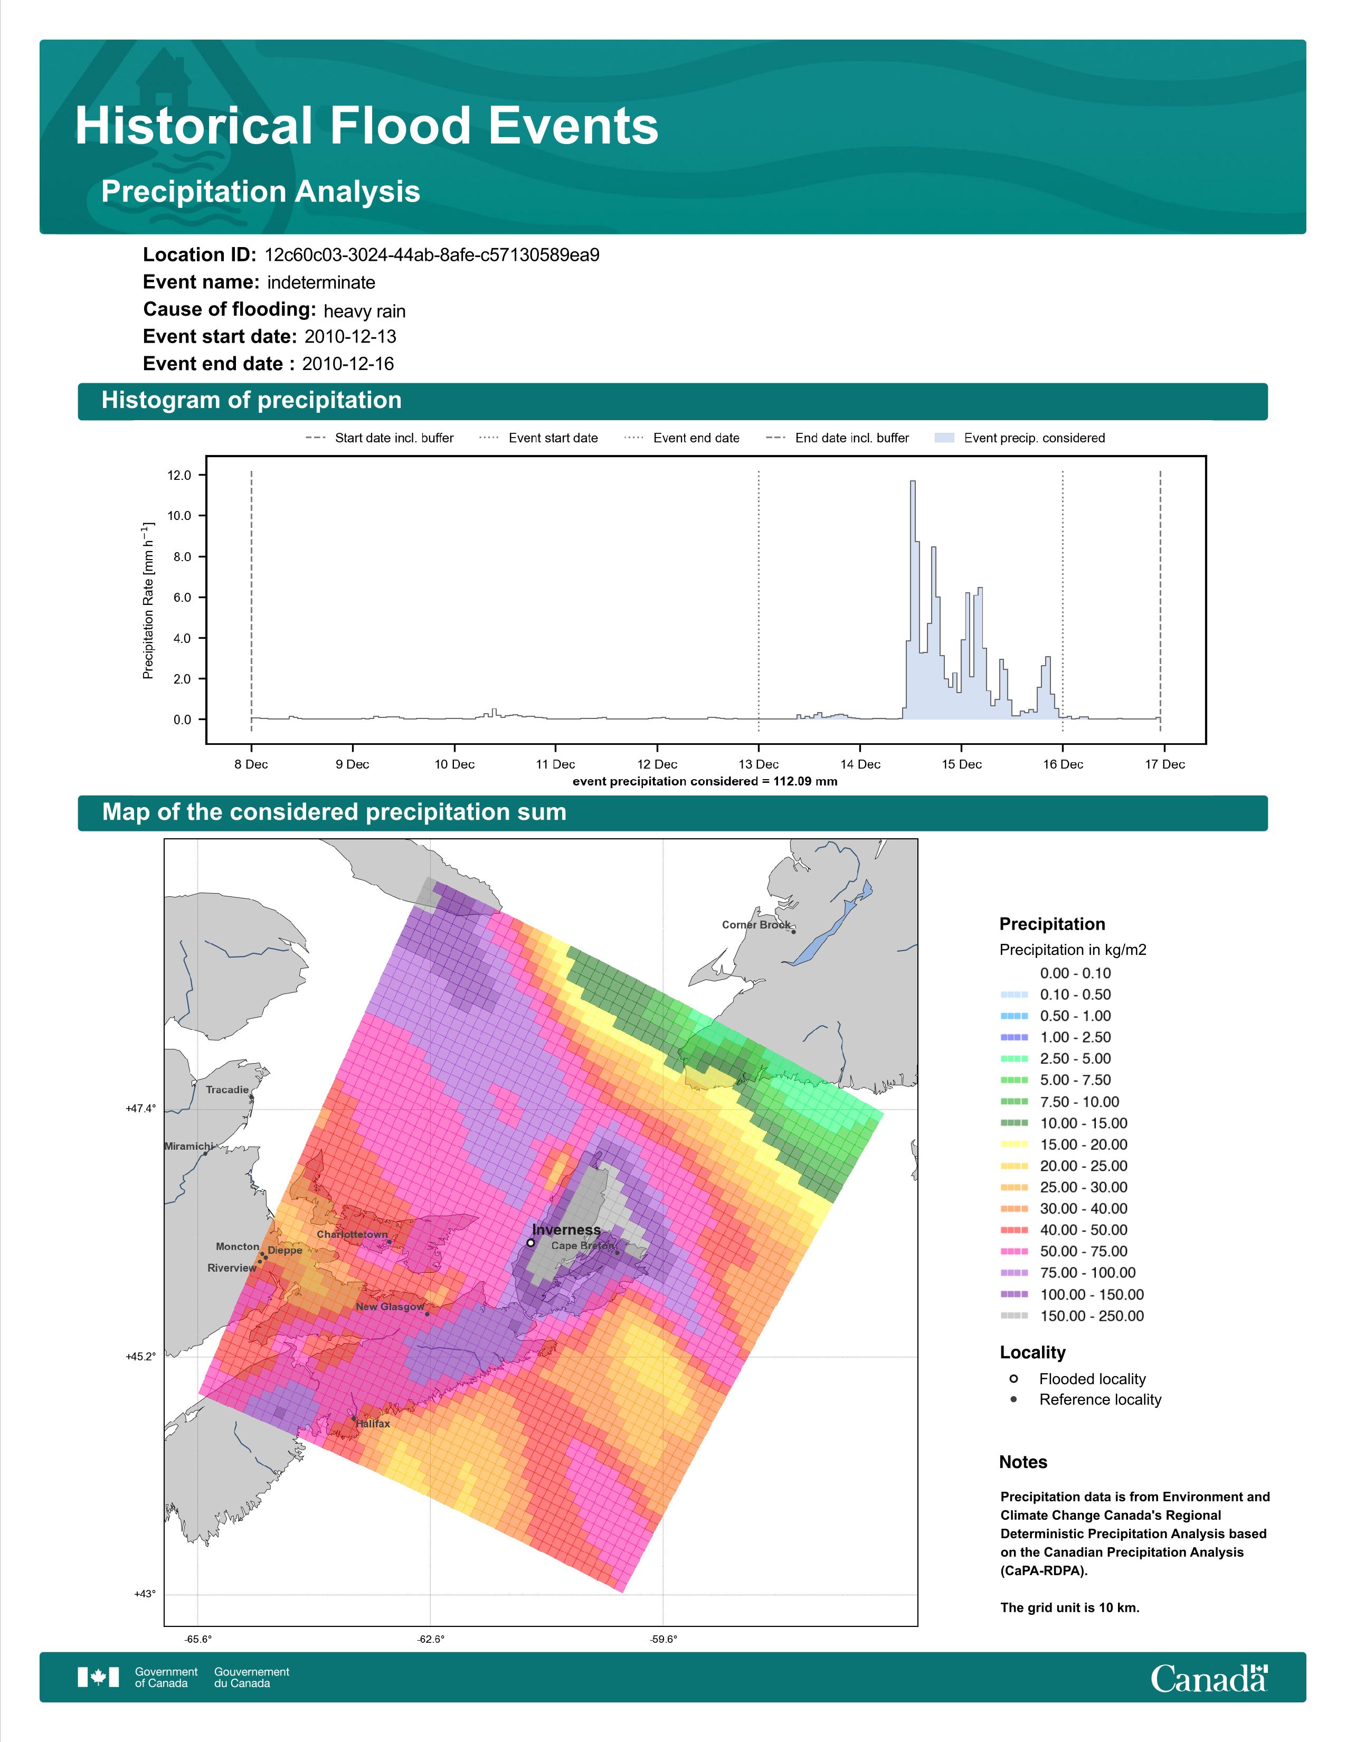Viewport: 1346px width, 1742px height.
Task: Click the Start date incl. buffer legend entry
Action: [x=380, y=438]
